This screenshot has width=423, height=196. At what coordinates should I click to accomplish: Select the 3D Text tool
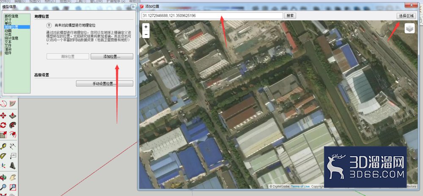(12, 165)
